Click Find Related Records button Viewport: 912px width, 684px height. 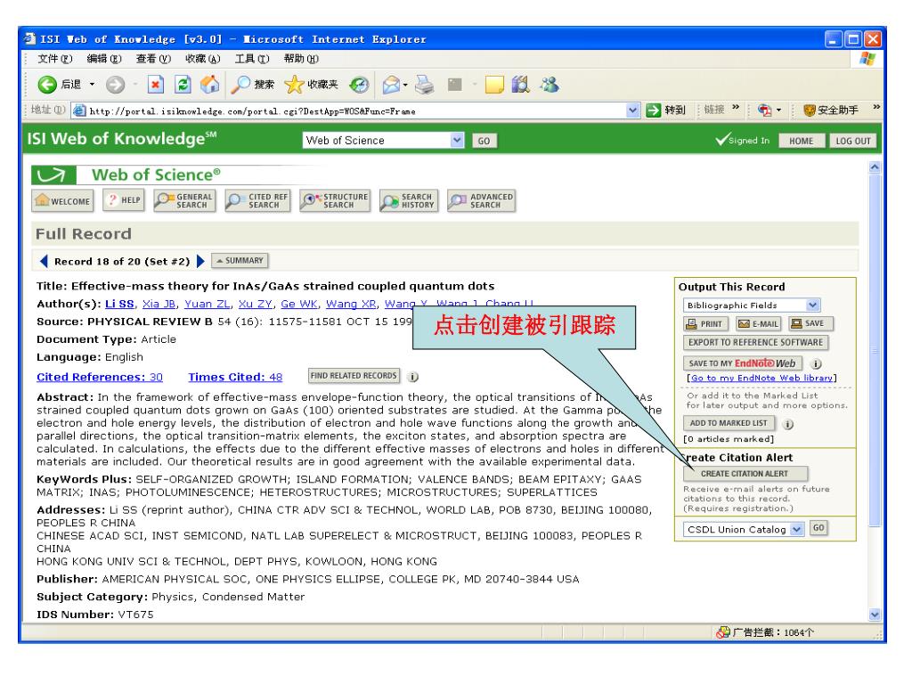pyautogui.click(x=354, y=376)
